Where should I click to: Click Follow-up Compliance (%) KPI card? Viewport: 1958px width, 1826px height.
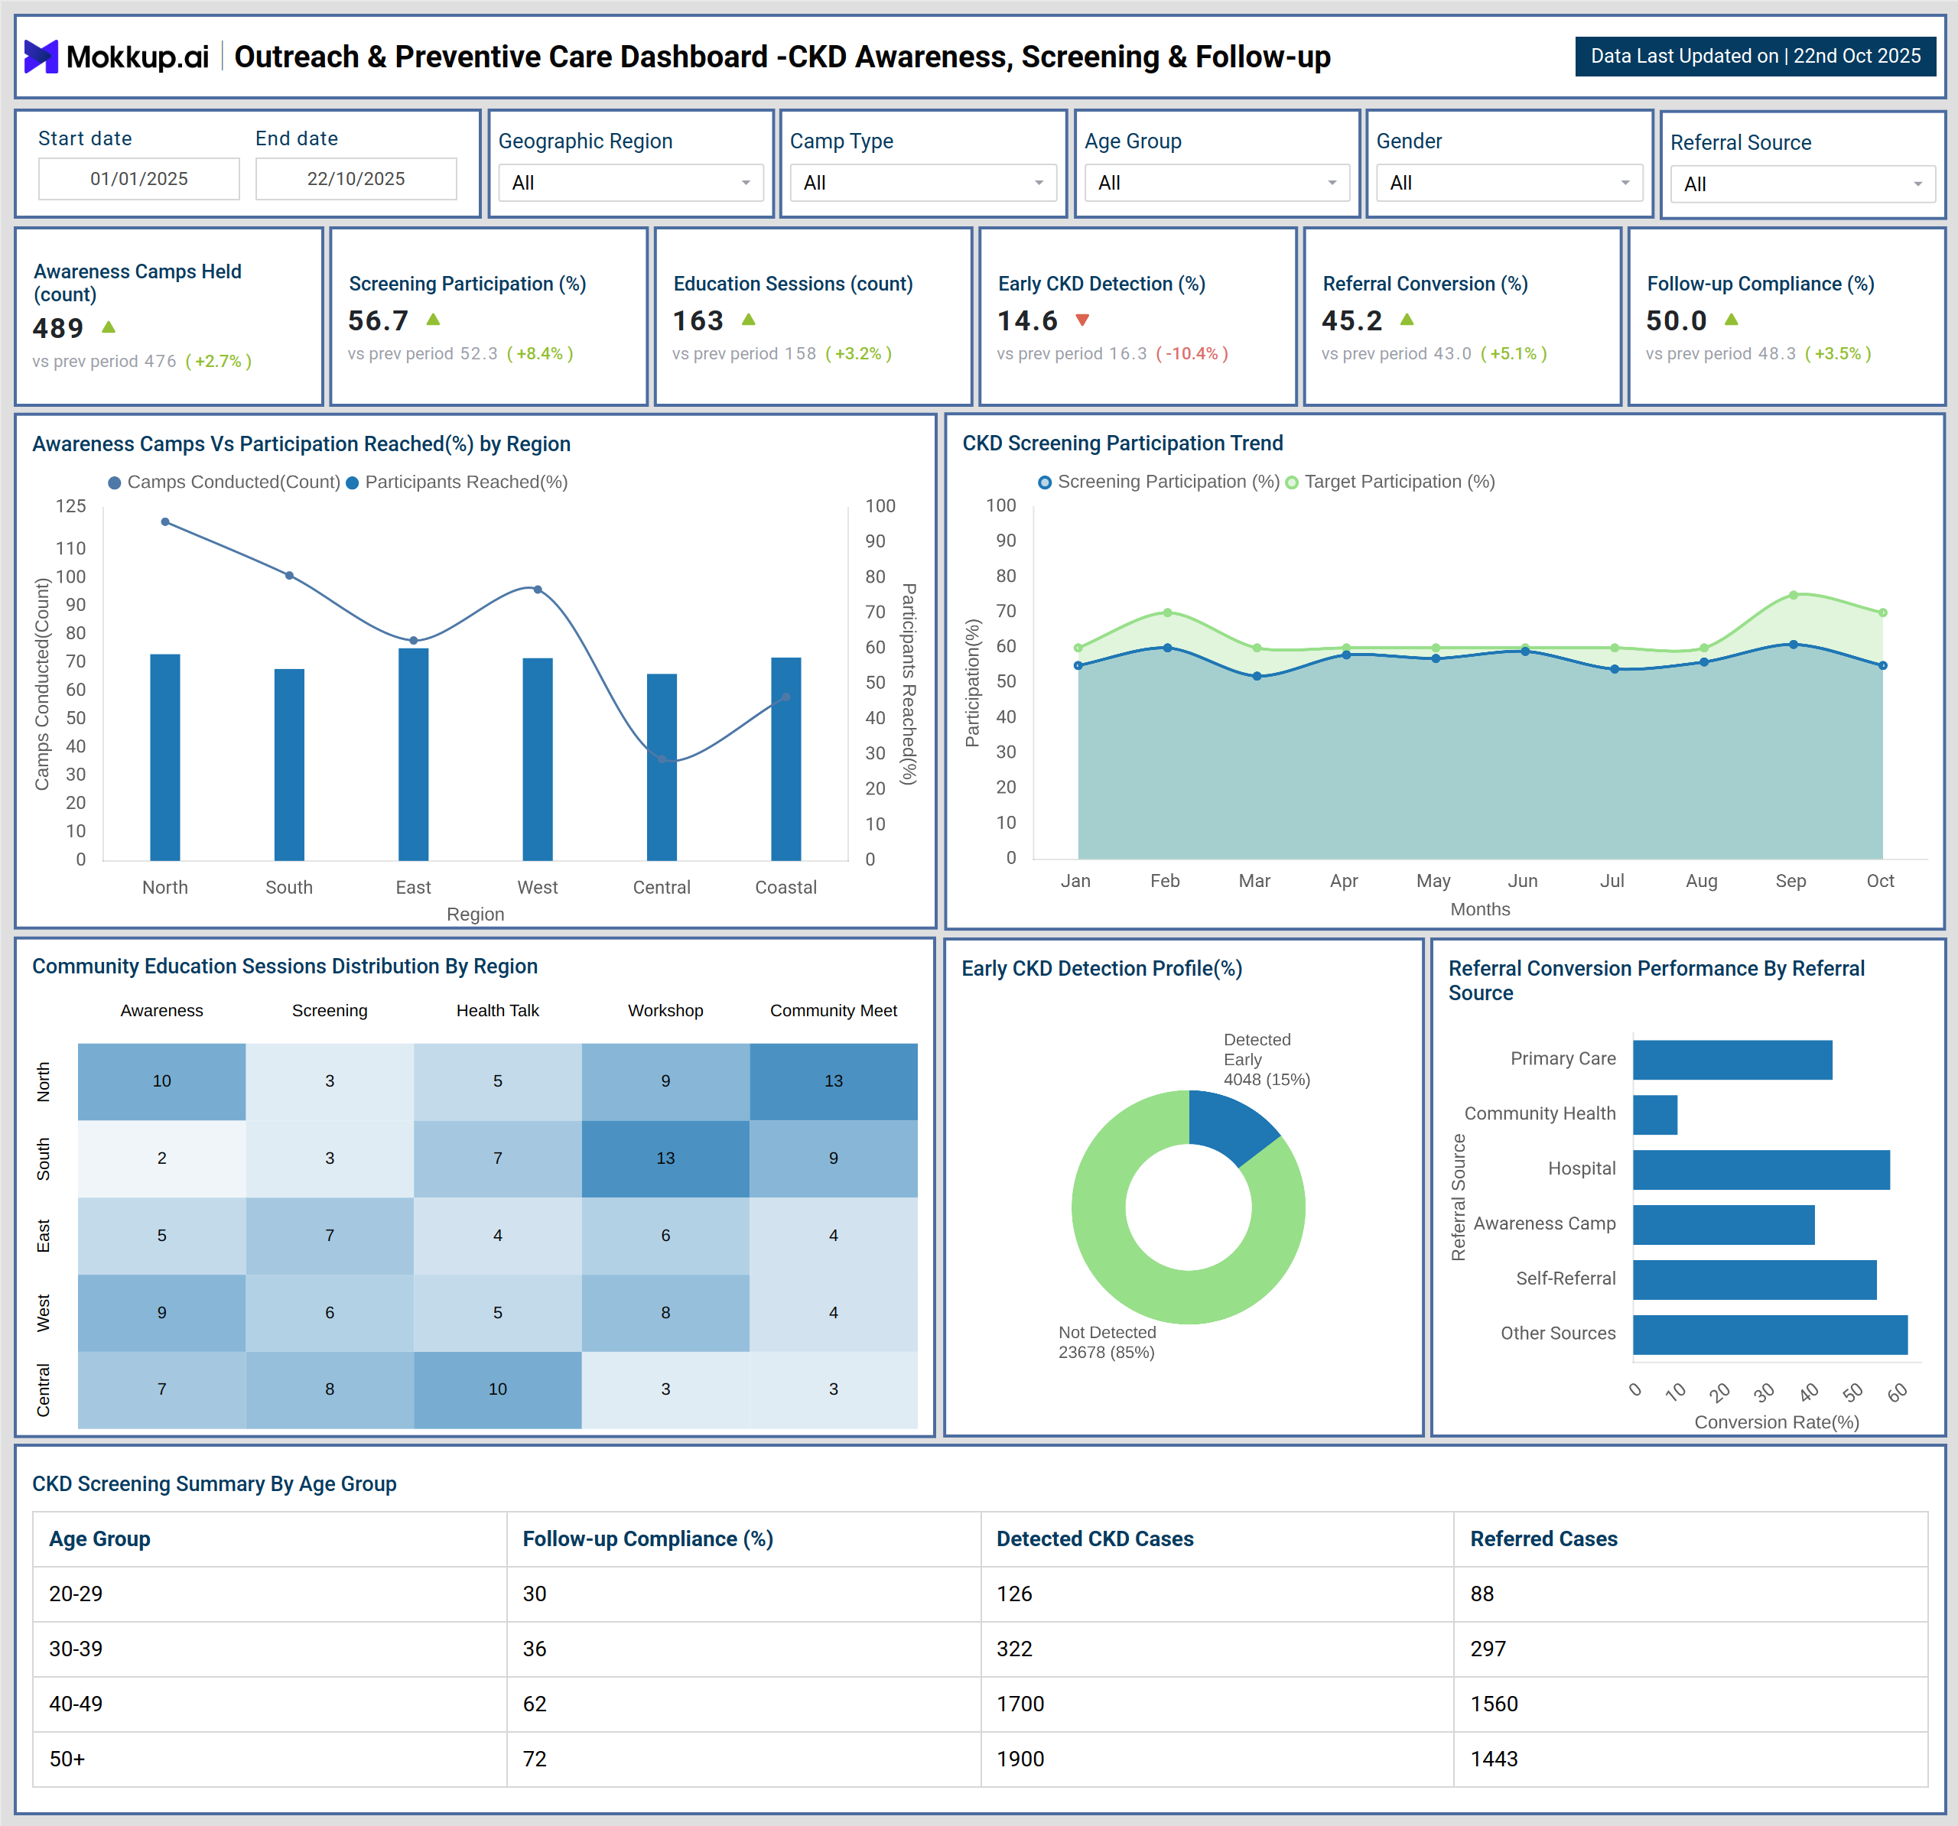click(x=1787, y=316)
